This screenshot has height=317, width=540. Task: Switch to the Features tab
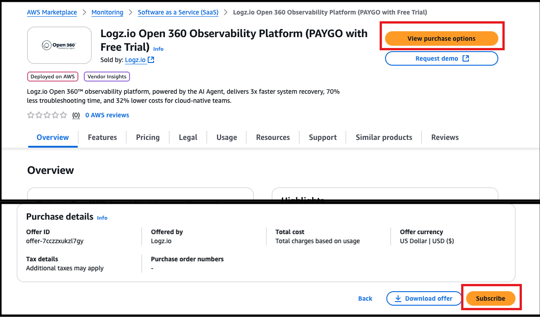(x=102, y=137)
